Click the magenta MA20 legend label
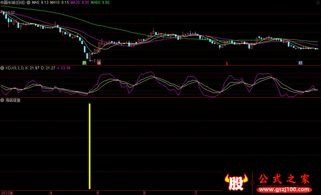 [x=79, y=2]
